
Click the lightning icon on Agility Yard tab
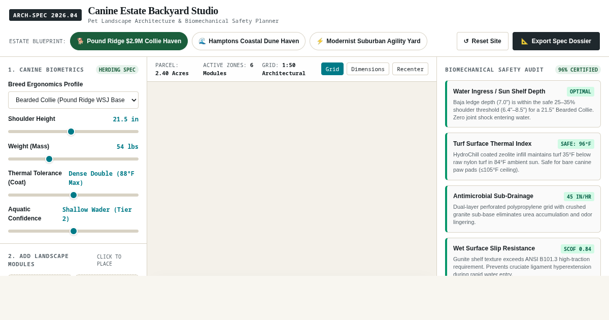(x=320, y=41)
